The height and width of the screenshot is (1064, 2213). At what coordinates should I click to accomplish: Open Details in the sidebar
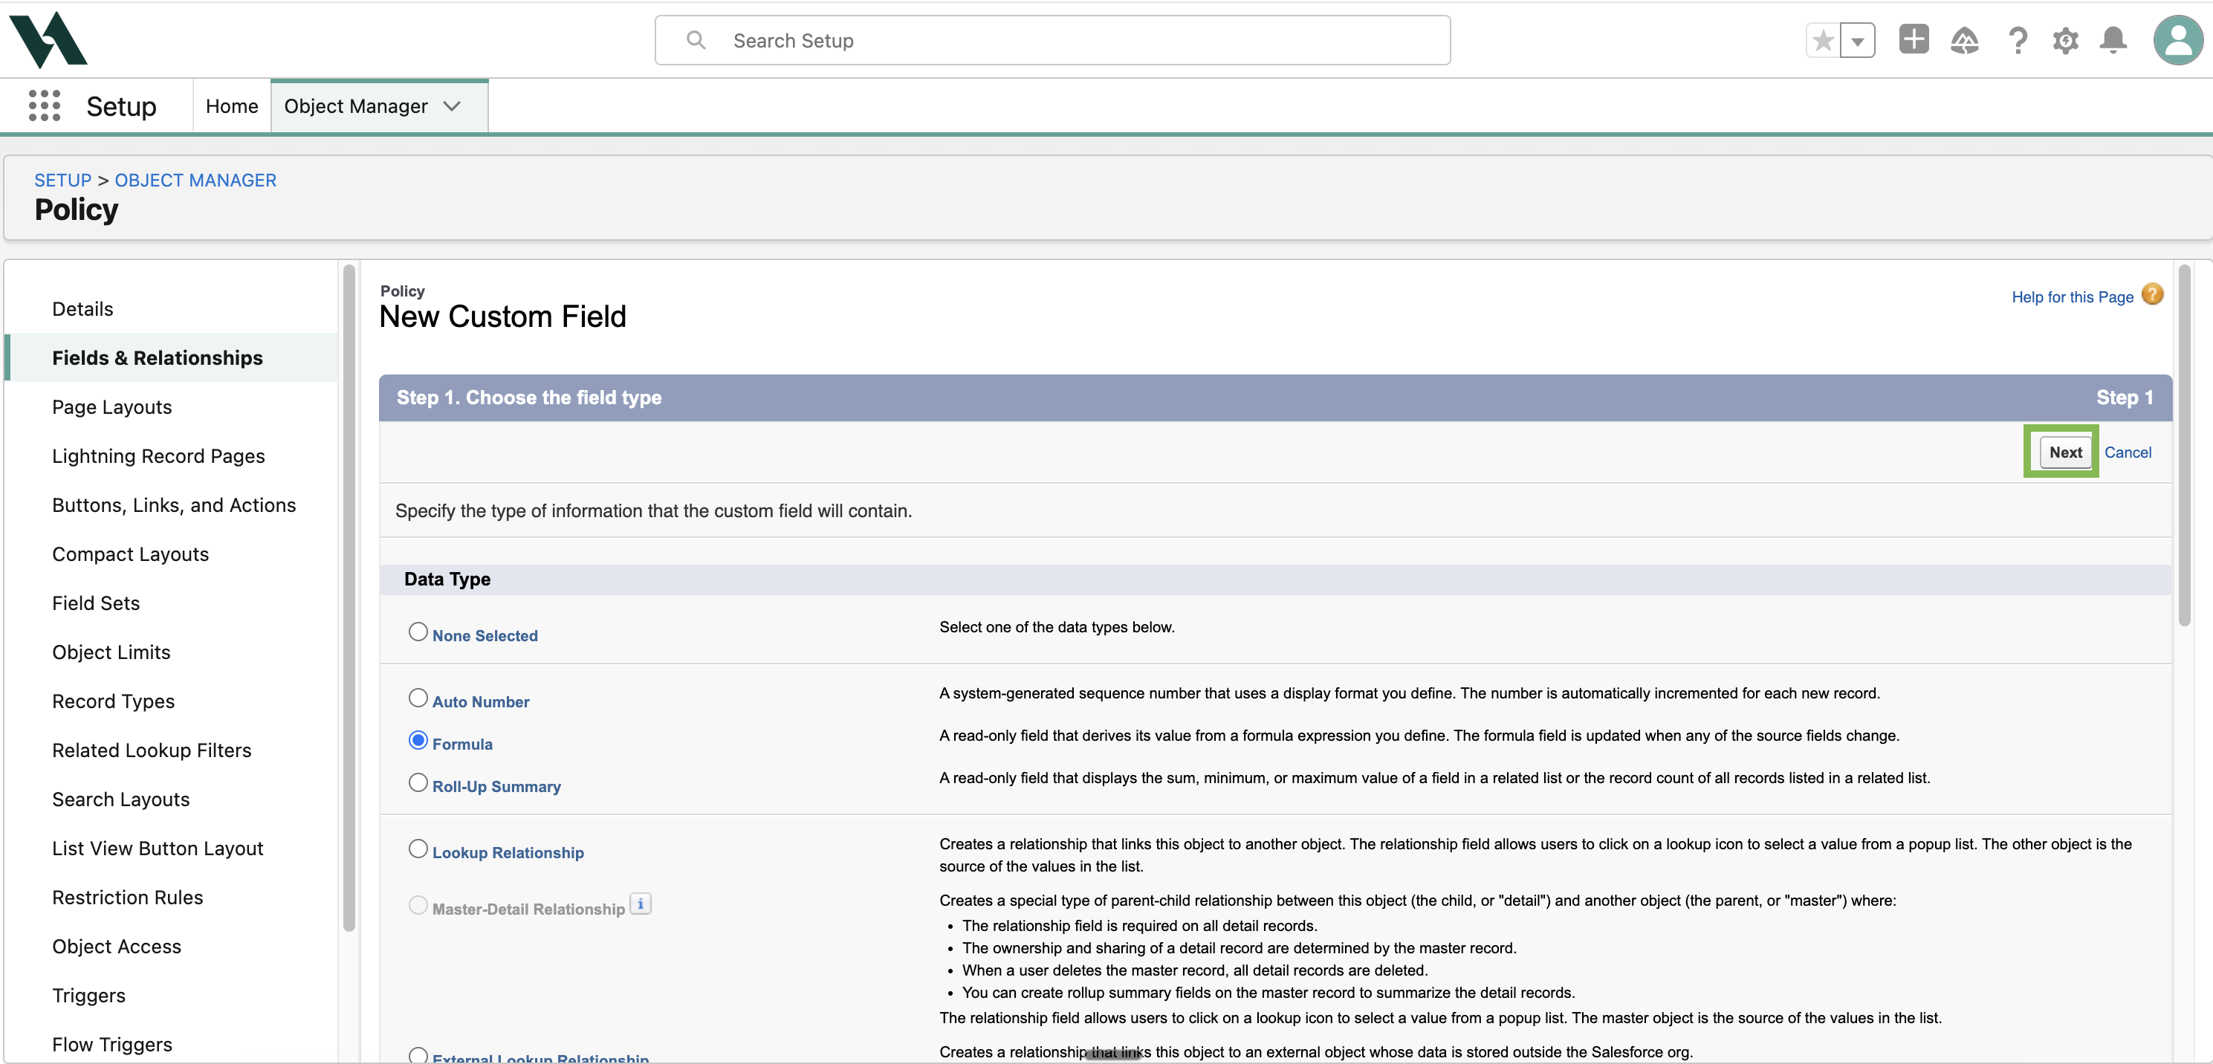point(82,309)
